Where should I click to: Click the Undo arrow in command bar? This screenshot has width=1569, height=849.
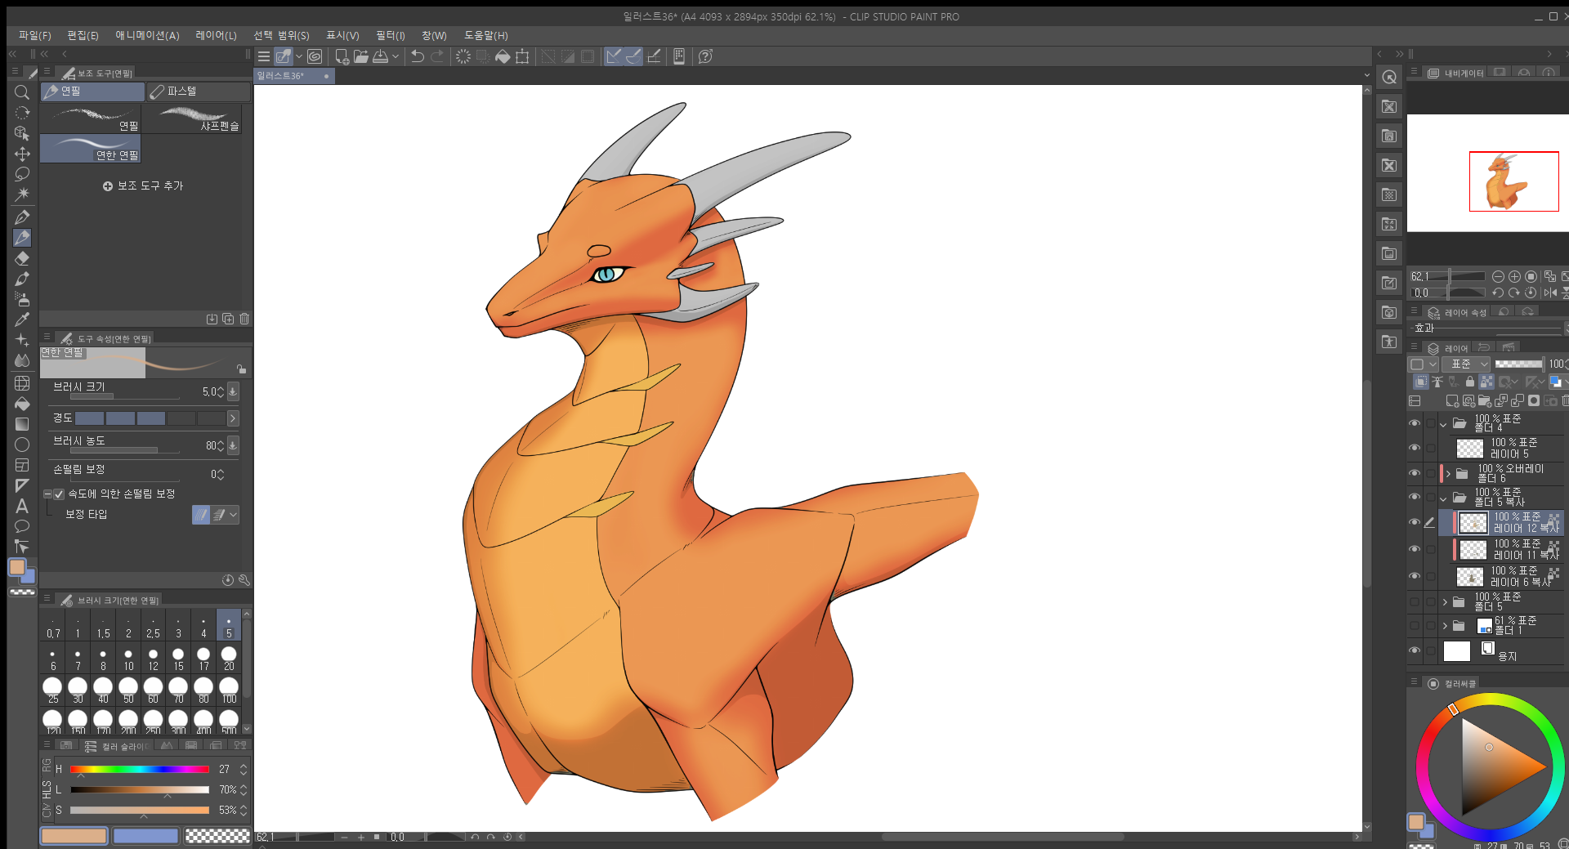point(418,56)
